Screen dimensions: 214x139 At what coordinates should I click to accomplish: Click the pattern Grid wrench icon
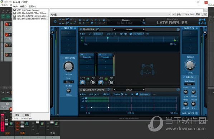pos(112,34)
